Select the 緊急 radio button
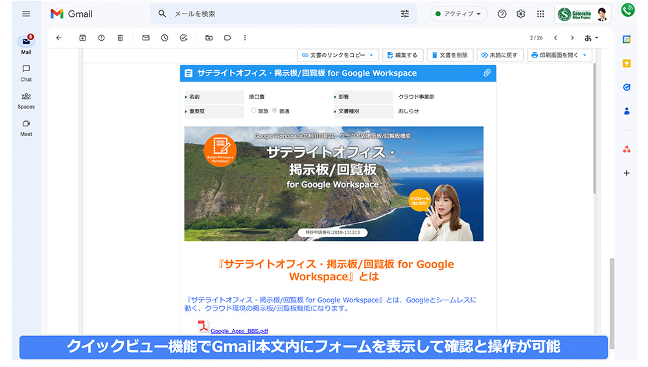This screenshot has height=367, width=648. tap(253, 110)
